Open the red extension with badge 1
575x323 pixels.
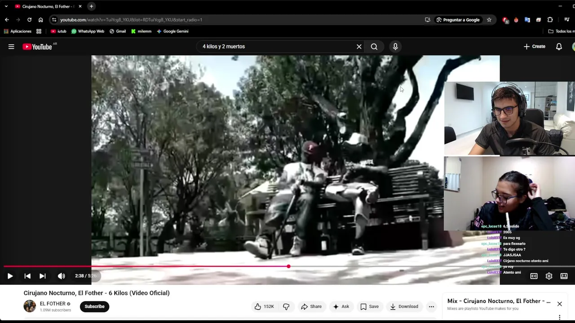(x=505, y=20)
